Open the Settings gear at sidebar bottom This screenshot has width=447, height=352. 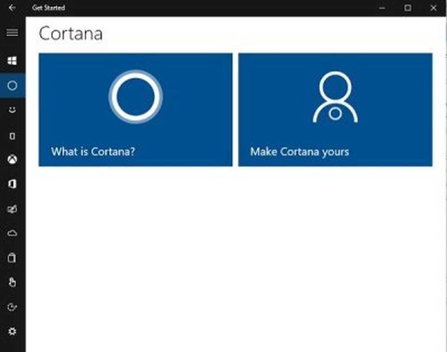[x=13, y=331]
